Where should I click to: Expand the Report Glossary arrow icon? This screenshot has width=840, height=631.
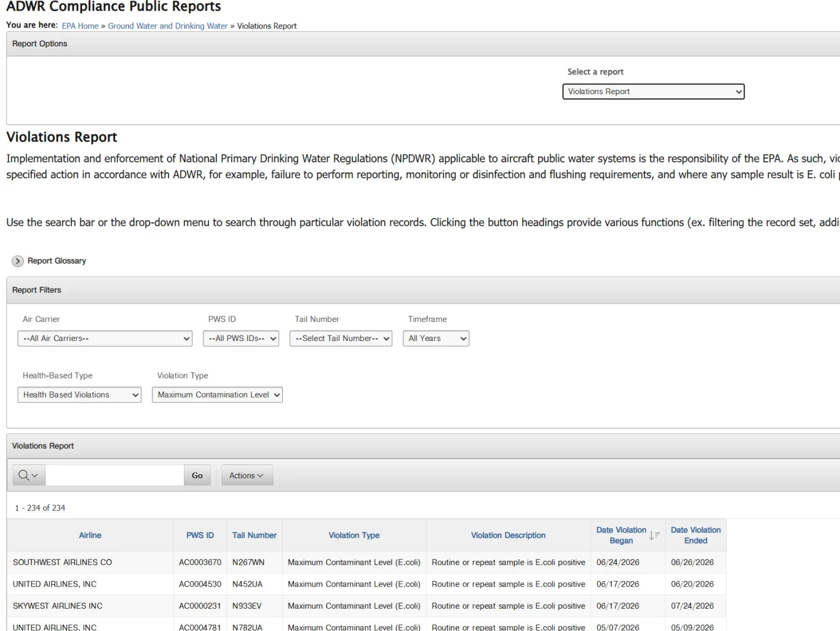point(18,261)
